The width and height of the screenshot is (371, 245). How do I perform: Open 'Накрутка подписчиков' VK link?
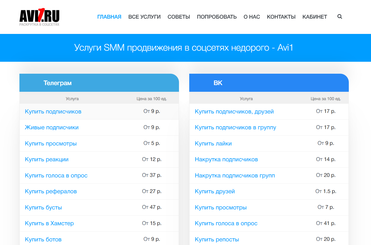(226, 159)
